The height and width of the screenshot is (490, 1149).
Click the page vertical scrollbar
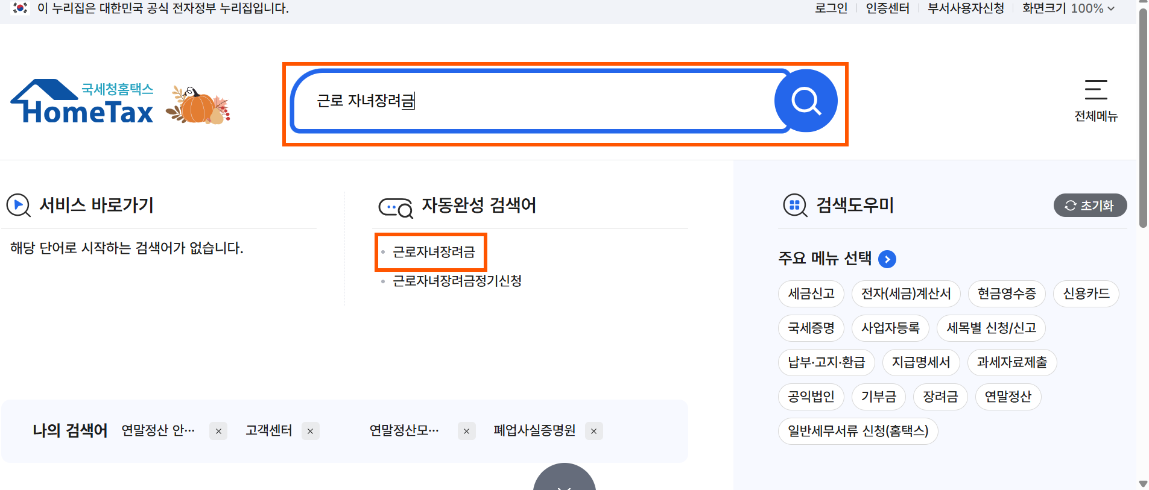(1143, 118)
